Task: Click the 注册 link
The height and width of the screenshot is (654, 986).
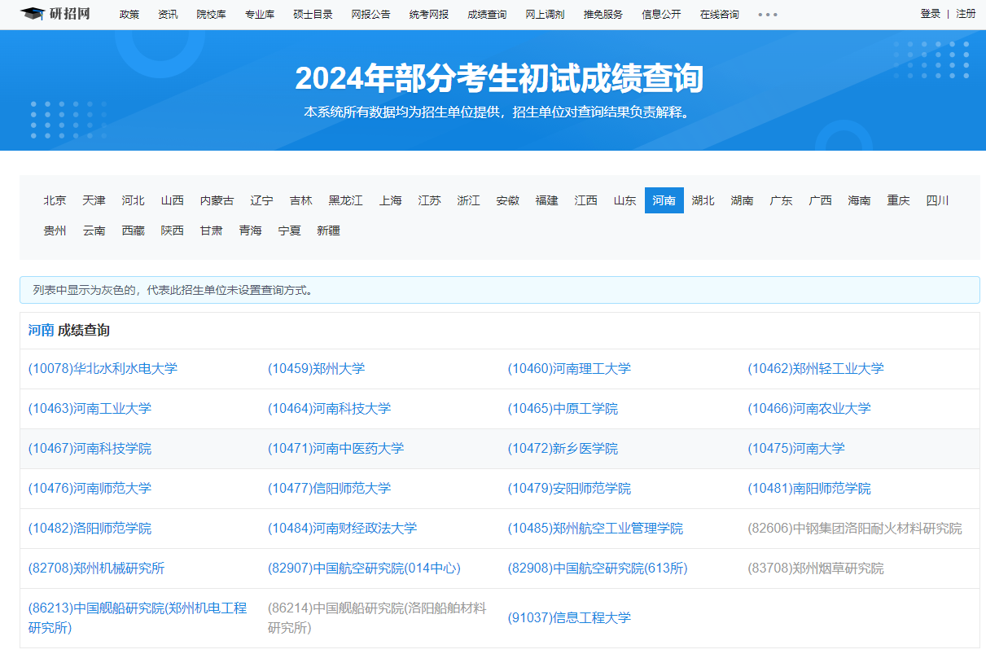Action: tap(966, 14)
